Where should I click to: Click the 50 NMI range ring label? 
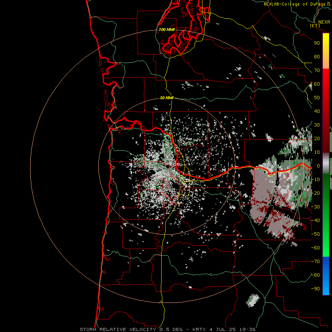click(x=167, y=98)
